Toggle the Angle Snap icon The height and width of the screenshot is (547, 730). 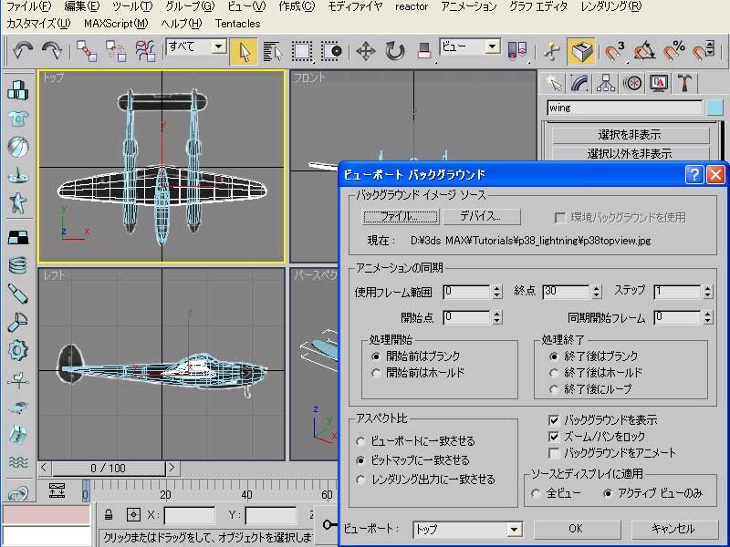coord(644,50)
